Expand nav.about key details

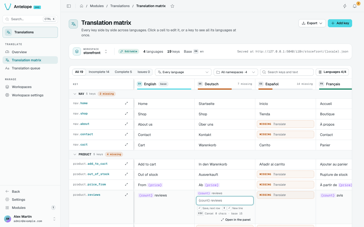[x=126, y=124]
